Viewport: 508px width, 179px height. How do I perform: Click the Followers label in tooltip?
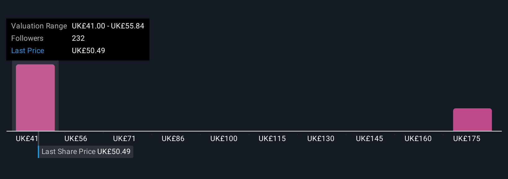[x=27, y=38]
